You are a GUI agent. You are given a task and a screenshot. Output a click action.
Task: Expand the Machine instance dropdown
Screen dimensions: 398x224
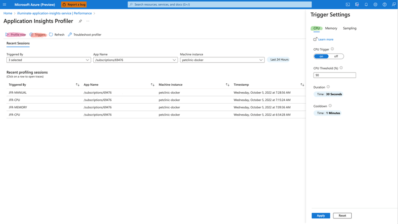[222, 60]
